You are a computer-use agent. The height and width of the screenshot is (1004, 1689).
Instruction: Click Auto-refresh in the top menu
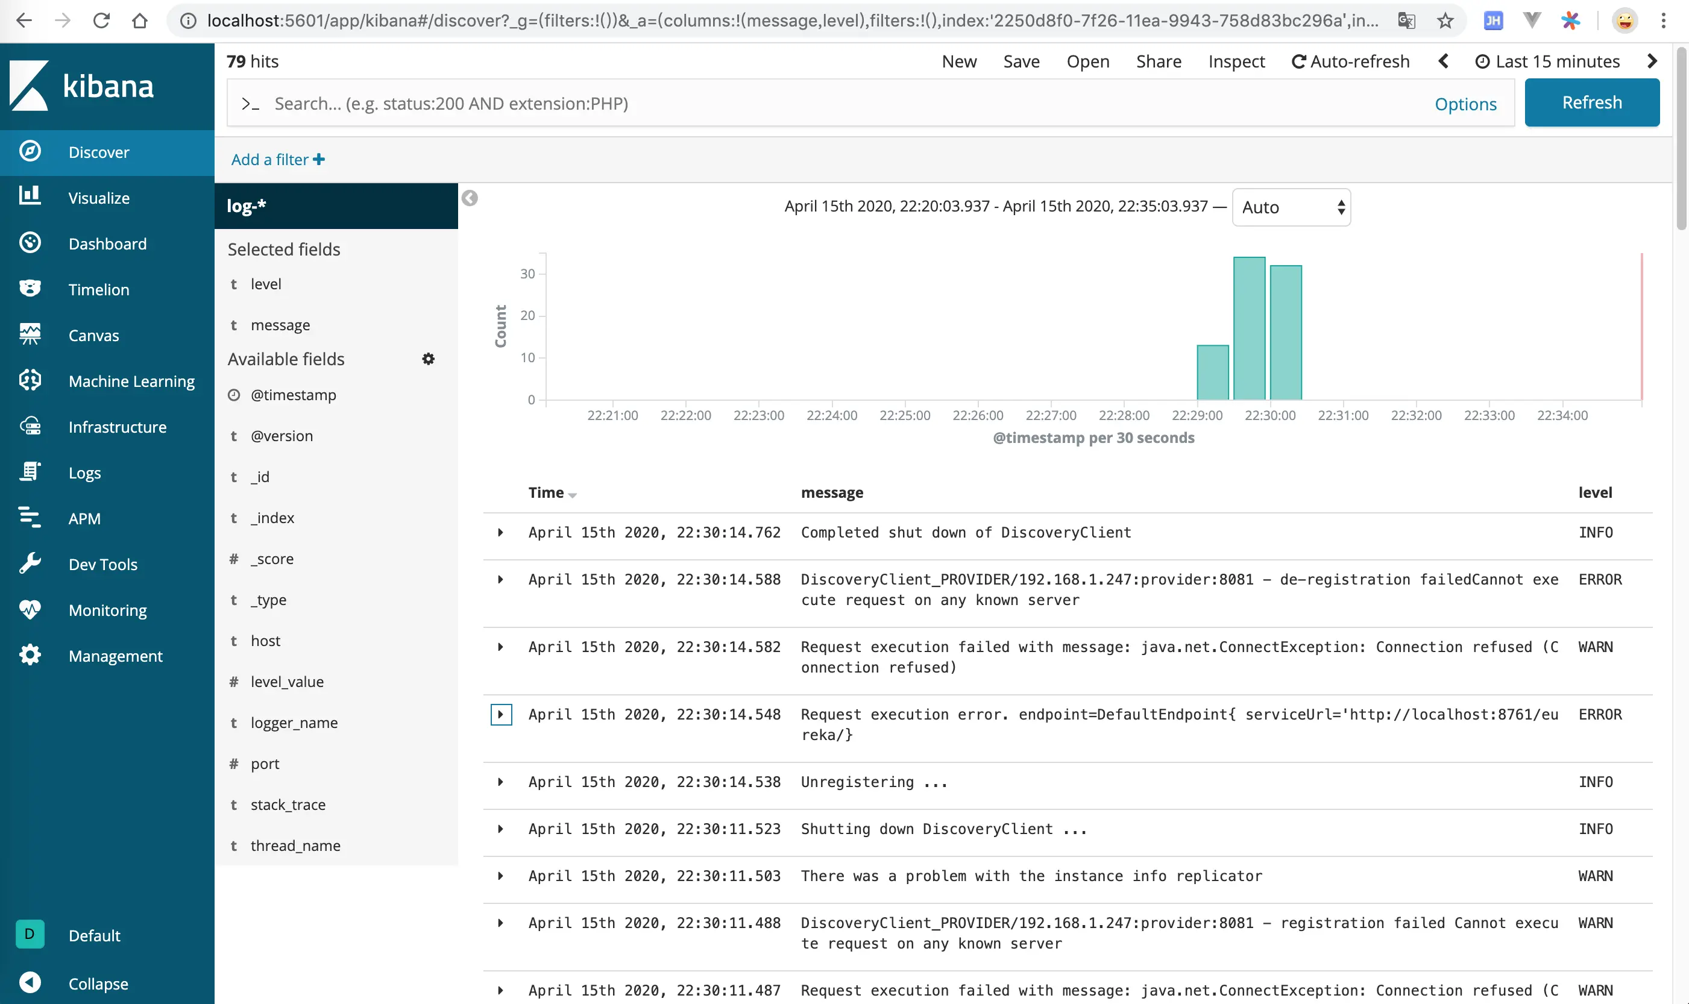coord(1351,61)
